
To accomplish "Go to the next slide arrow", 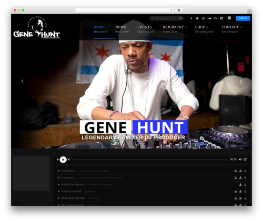I will pyautogui.click(x=241, y=81).
